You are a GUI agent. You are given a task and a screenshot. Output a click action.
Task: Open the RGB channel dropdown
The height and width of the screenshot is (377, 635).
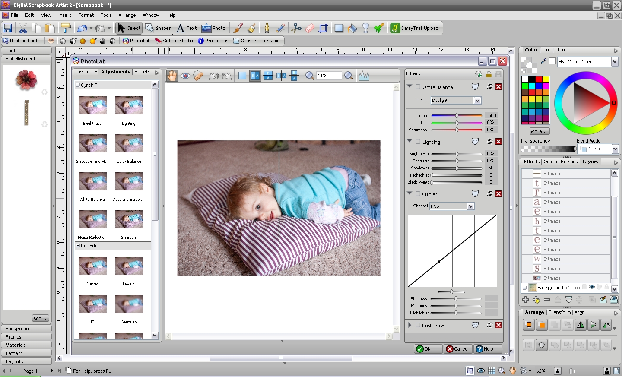[x=470, y=206]
